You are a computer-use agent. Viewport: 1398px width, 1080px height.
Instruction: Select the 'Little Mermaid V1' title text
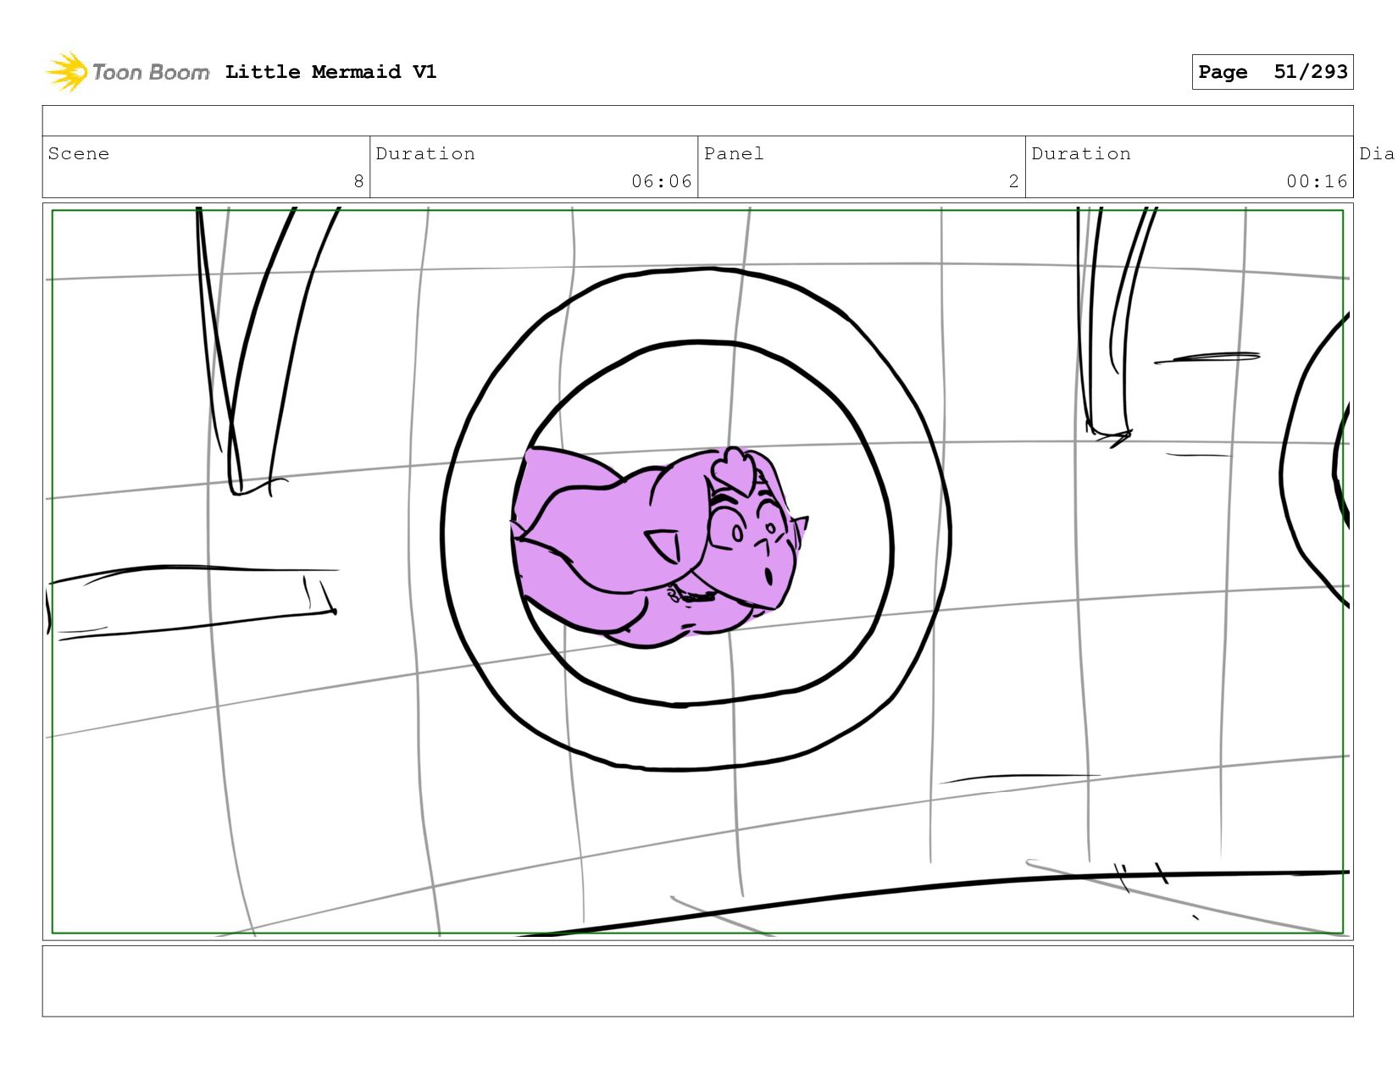click(331, 72)
